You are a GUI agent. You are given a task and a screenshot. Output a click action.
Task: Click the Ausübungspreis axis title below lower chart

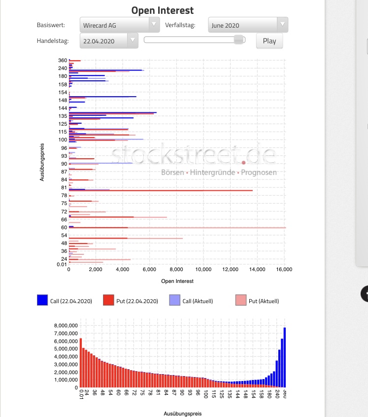(x=183, y=414)
